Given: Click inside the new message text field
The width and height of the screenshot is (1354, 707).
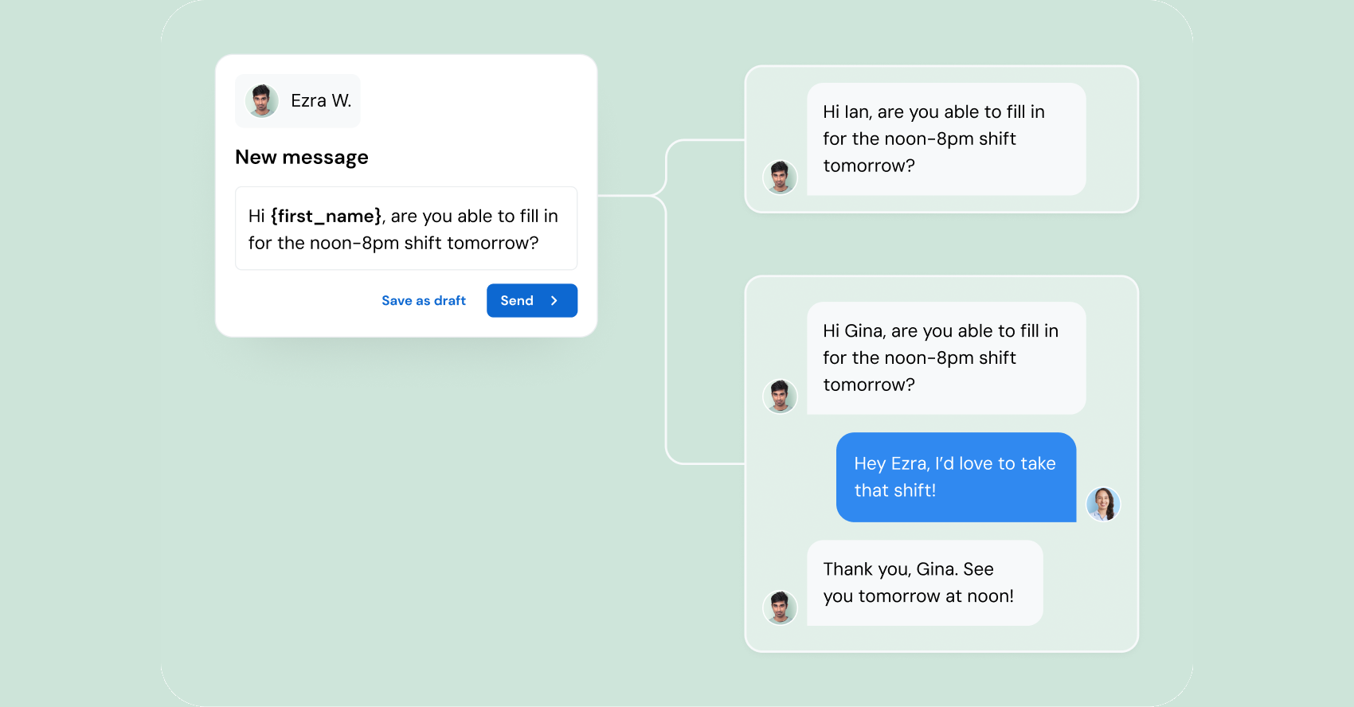Looking at the screenshot, I should pyautogui.click(x=406, y=229).
